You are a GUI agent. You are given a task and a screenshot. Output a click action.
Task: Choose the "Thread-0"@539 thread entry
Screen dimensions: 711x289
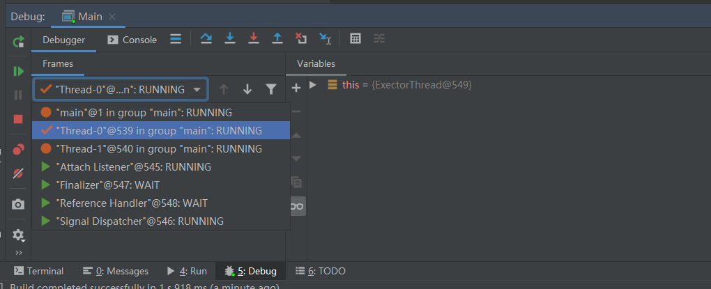coord(161,130)
